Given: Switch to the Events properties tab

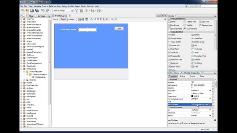Looking at the screenshot, I should click(192, 76).
